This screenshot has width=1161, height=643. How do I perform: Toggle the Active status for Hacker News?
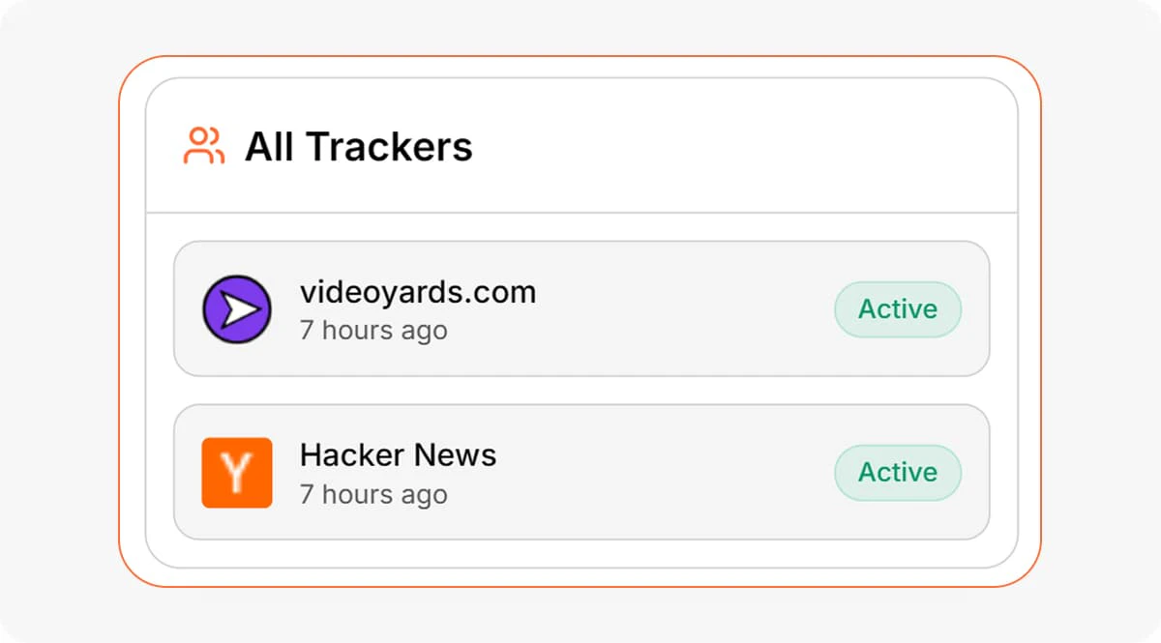897,473
